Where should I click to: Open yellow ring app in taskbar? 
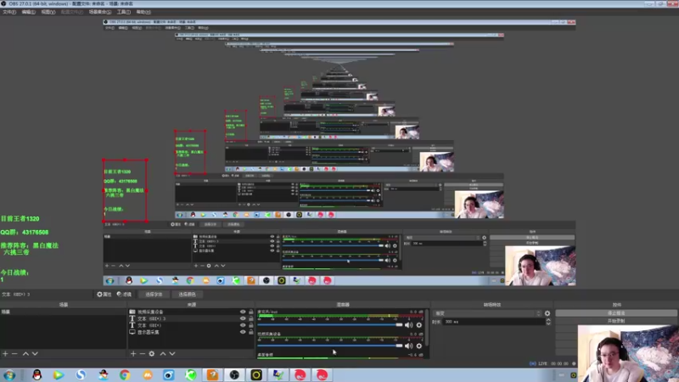[256, 375]
